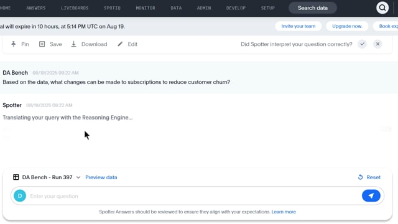The height and width of the screenshot is (224, 398).
Task: Send the question with the paper plane button
Action: point(371,196)
